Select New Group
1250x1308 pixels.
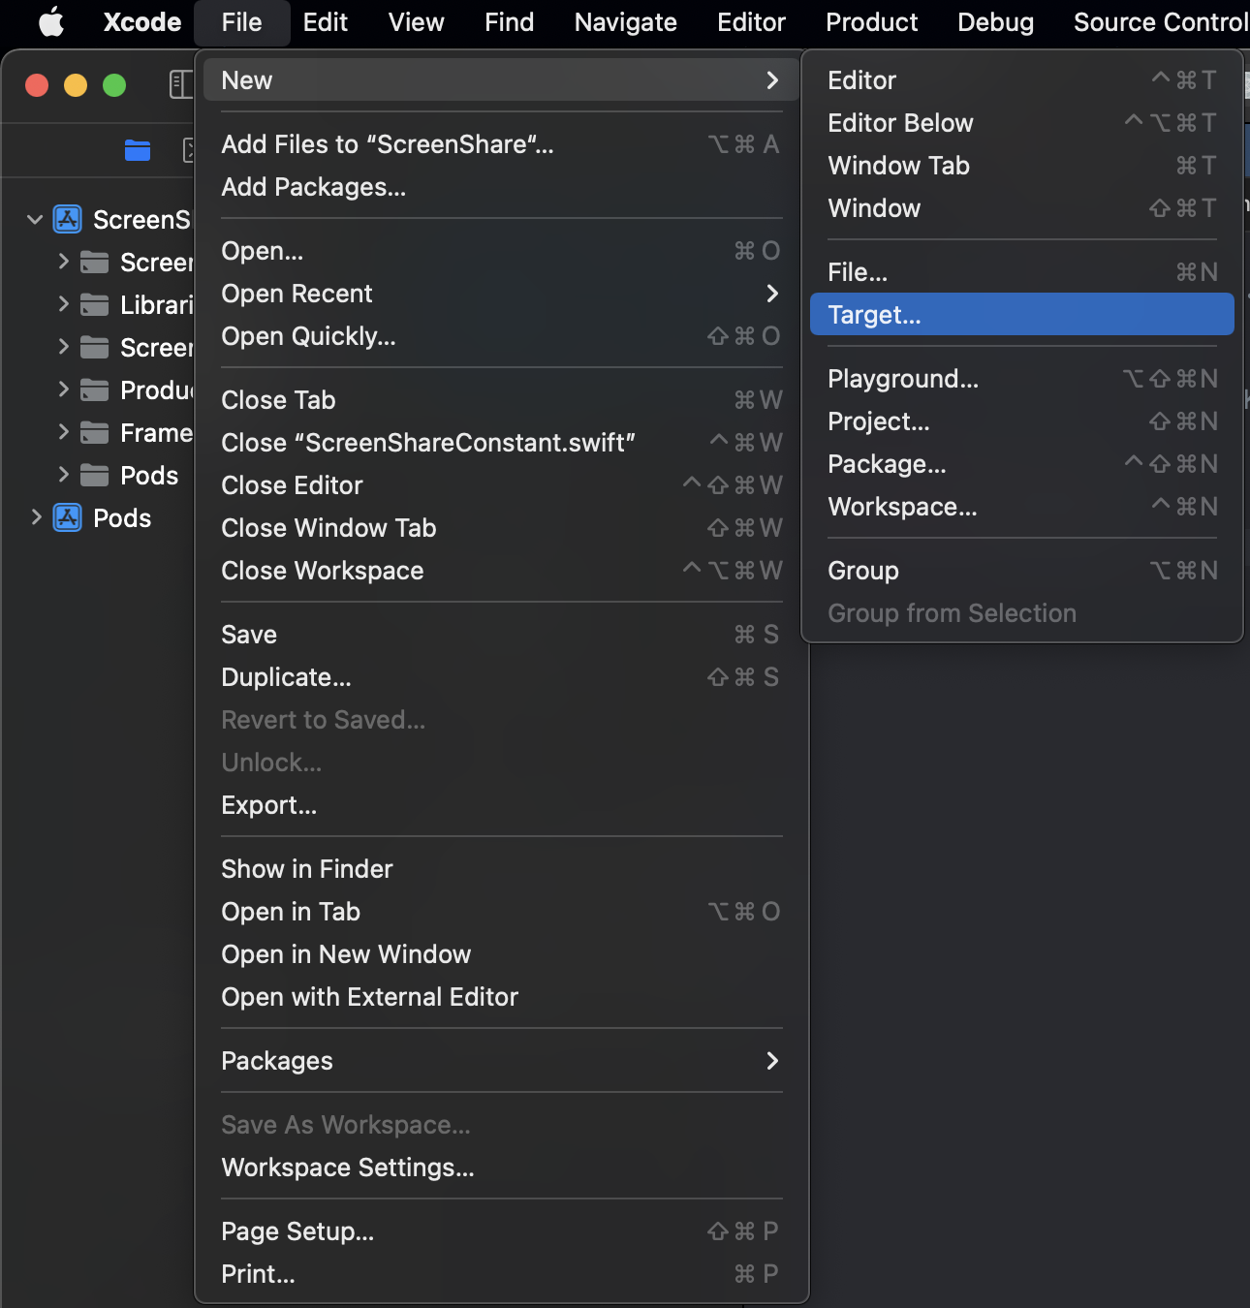click(1021, 571)
